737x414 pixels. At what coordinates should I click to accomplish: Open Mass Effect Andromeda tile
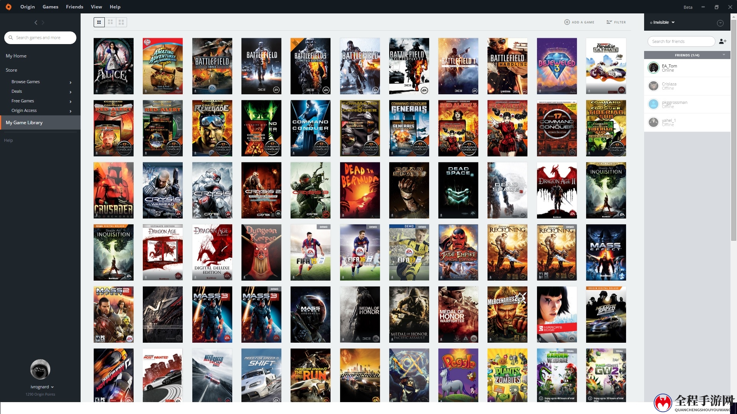(x=311, y=314)
